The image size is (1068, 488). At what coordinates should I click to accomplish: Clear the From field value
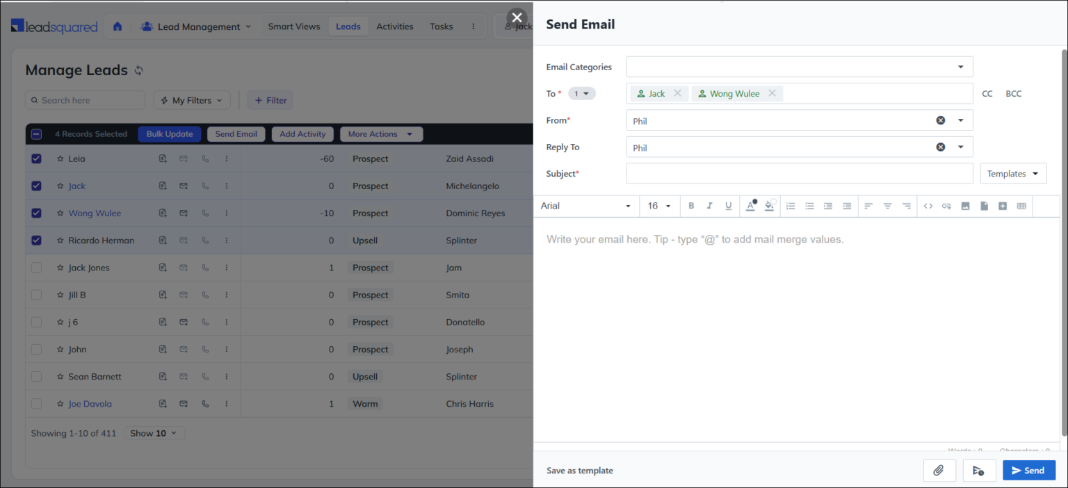(x=941, y=120)
